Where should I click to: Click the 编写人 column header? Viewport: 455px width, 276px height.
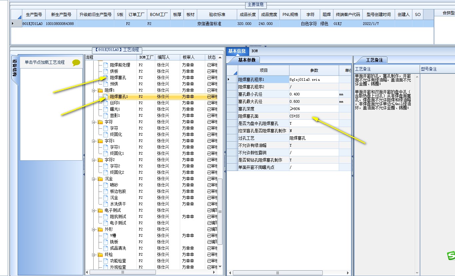tap(168, 57)
